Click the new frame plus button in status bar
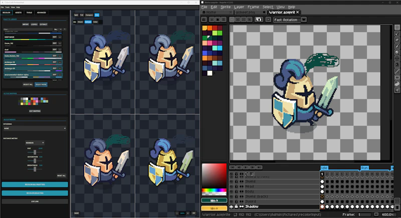401x218 pixels. point(376,214)
